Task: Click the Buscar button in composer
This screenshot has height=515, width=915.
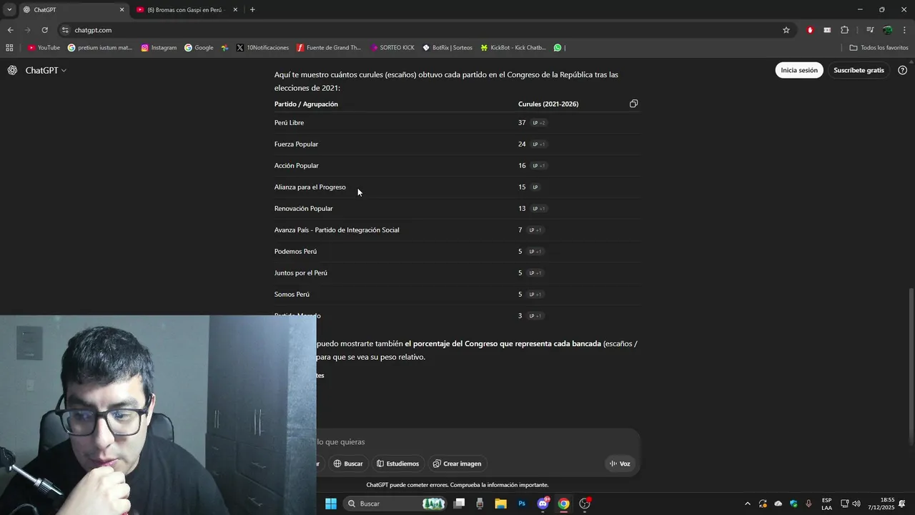Action: (x=348, y=463)
